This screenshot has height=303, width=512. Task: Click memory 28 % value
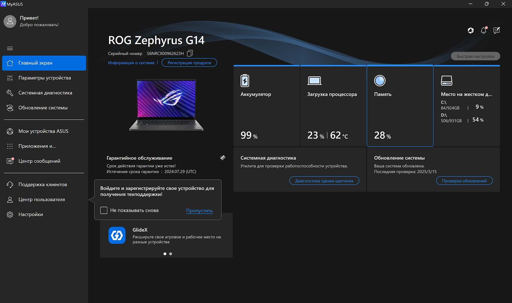point(383,135)
